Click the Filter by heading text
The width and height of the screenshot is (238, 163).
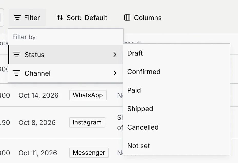24,37
